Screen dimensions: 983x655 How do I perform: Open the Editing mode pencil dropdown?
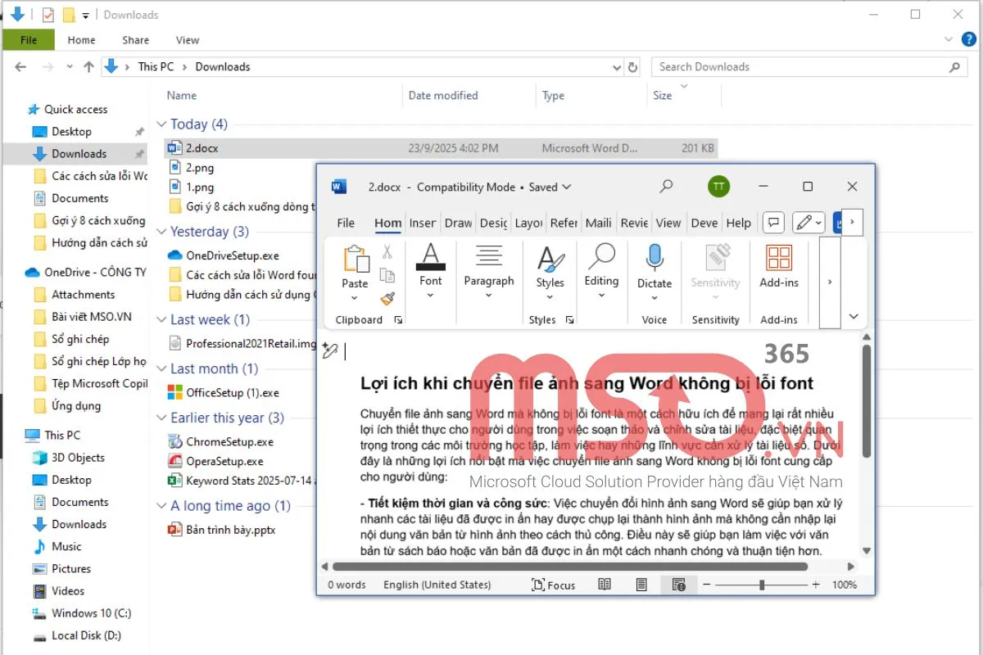[x=809, y=222]
